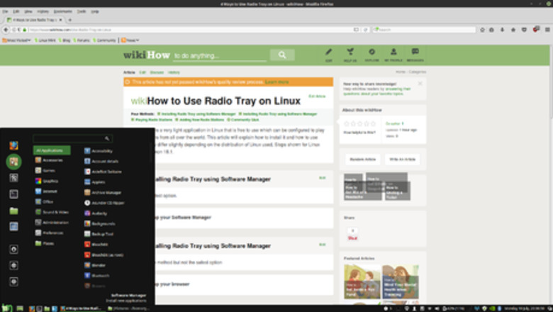Switch to the Edit tab below header
Viewport: 553px width, 312px height.
(142, 72)
